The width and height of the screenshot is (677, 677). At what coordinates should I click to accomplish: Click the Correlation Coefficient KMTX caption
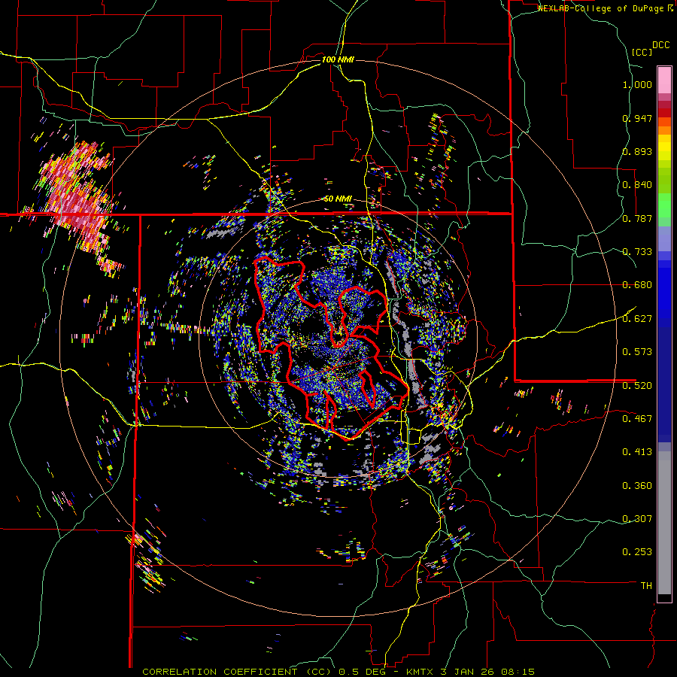(338, 672)
